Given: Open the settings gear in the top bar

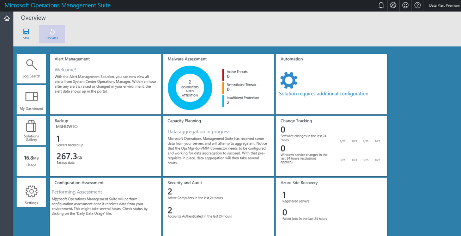Looking at the screenshot, I should pyautogui.click(x=393, y=5).
